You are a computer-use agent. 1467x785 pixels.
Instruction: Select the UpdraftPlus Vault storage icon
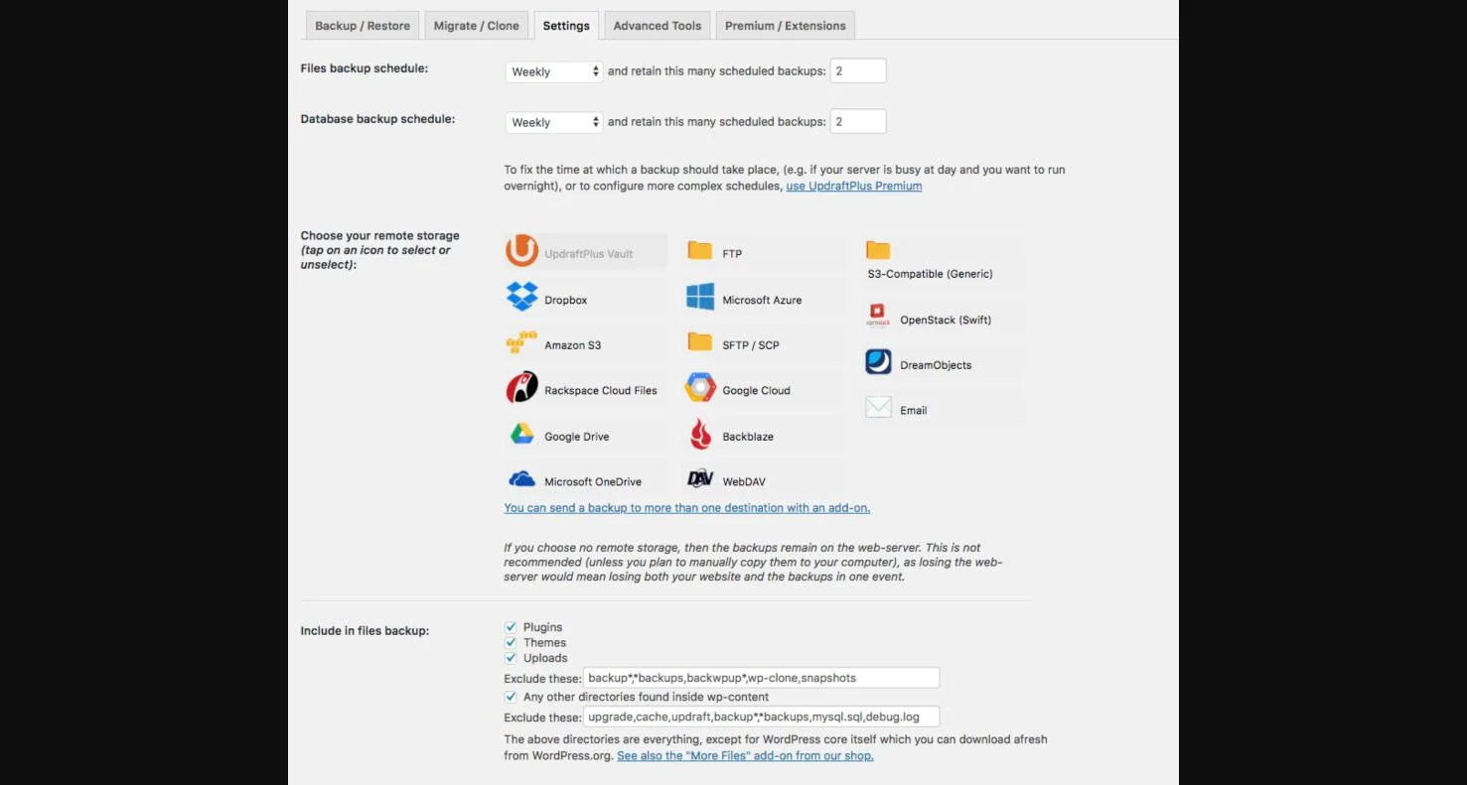pos(521,251)
